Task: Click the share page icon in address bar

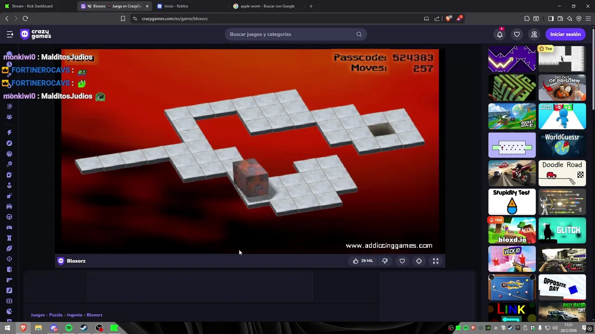Action: click(x=437, y=19)
